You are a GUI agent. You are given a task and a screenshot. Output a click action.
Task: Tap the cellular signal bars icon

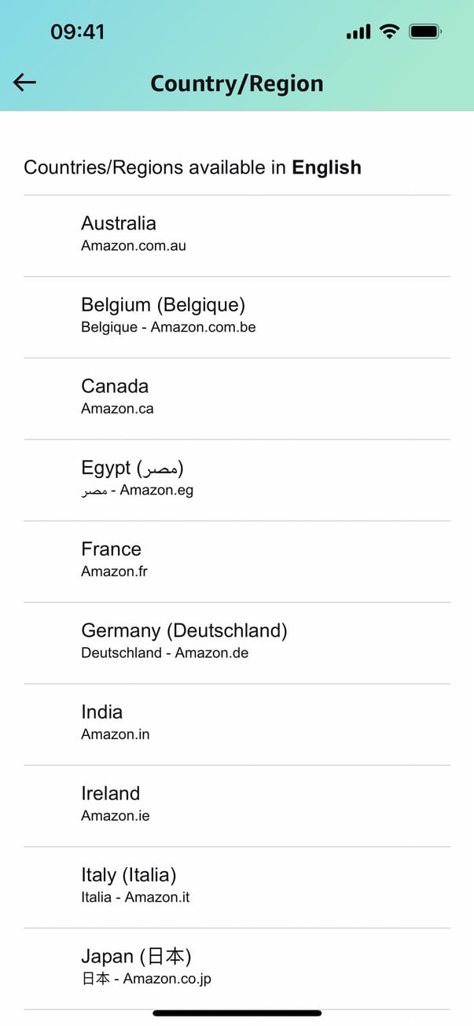(x=358, y=32)
